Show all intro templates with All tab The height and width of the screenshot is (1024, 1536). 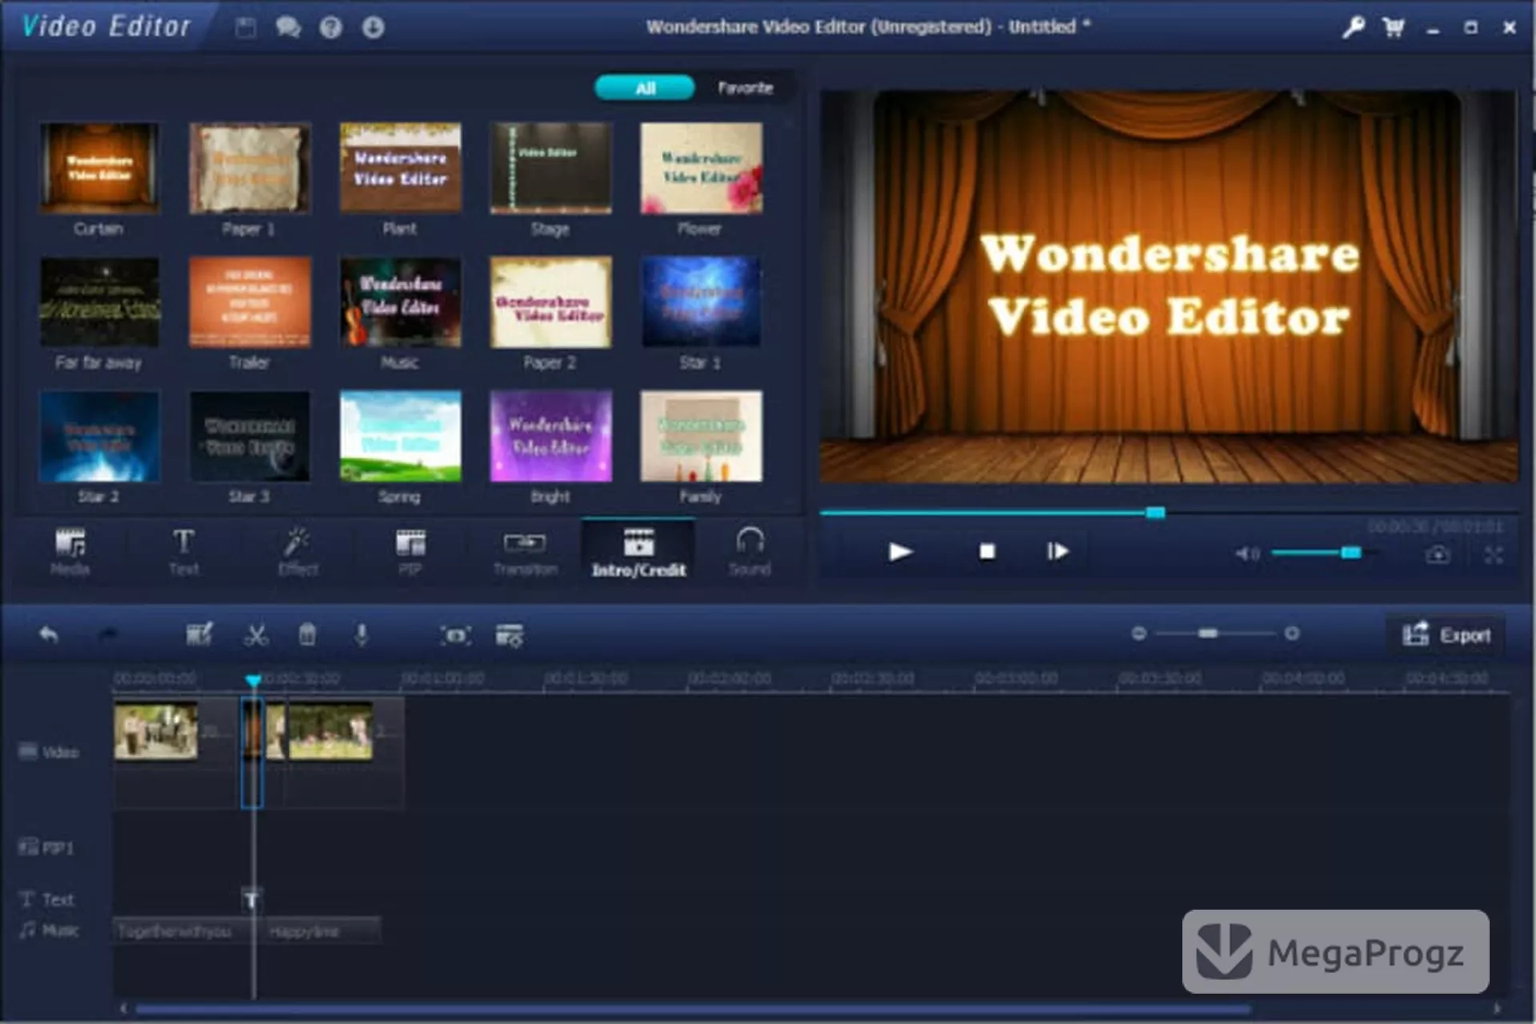point(645,88)
